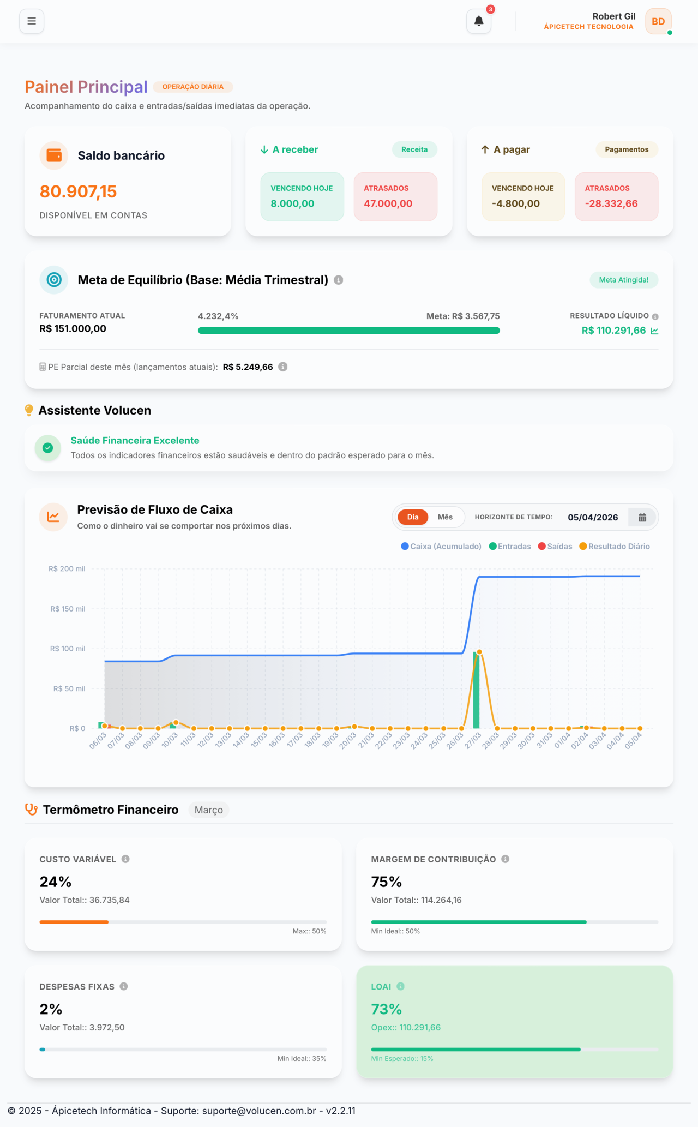
Task: Open the hamburger sidebar menu
Action: (x=32, y=21)
